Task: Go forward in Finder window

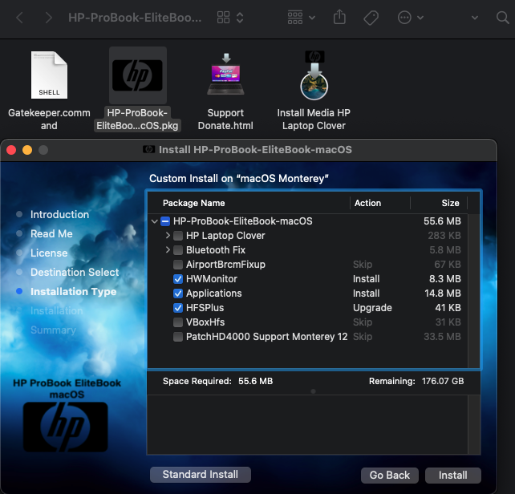Action: point(48,18)
